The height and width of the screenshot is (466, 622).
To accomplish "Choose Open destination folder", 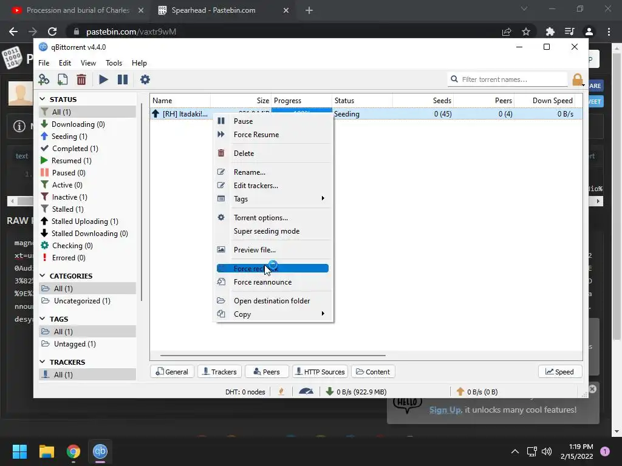I will [x=273, y=301].
